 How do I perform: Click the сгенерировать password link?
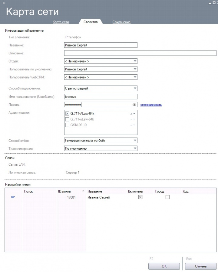click(151, 105)
